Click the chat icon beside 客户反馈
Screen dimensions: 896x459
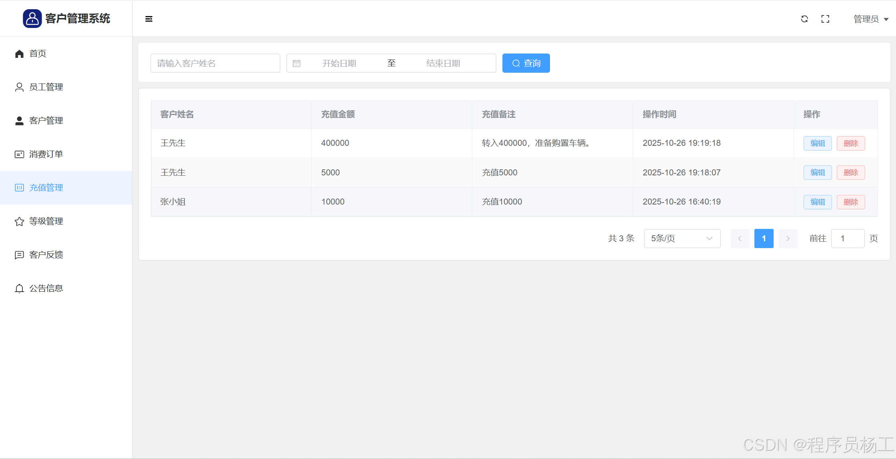(x=19, y=255)
